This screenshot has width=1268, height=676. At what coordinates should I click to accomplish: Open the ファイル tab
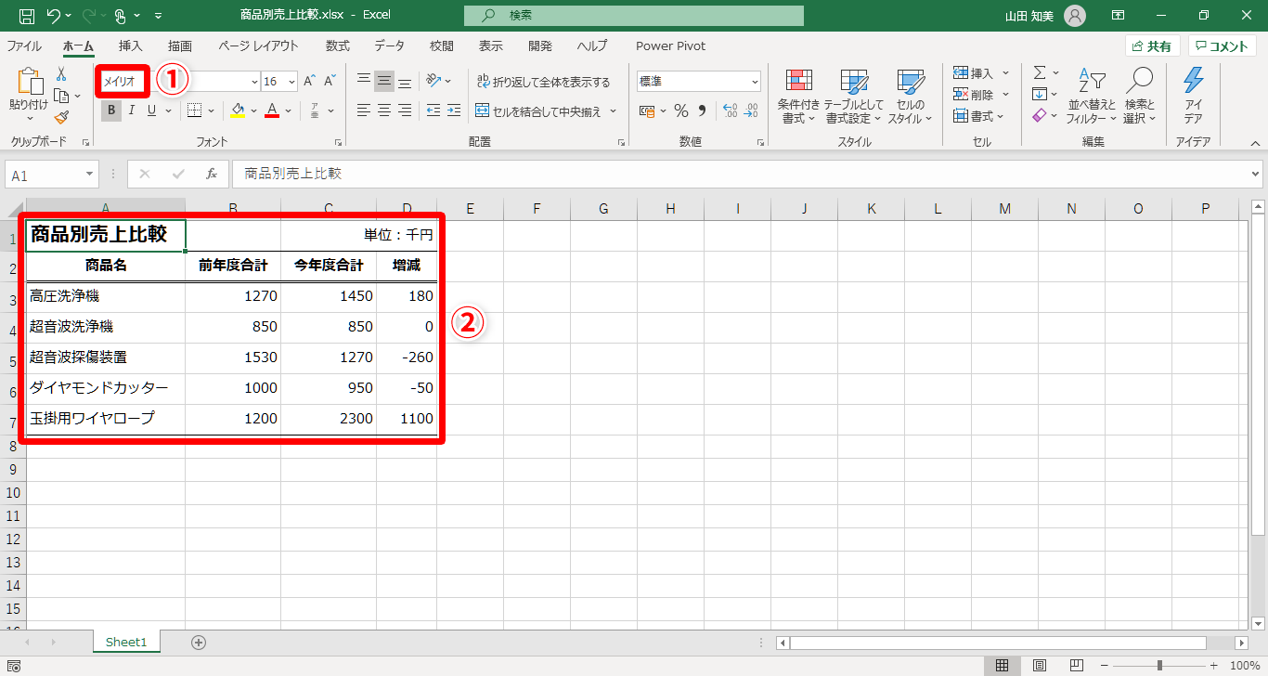(x=24, y=46)
